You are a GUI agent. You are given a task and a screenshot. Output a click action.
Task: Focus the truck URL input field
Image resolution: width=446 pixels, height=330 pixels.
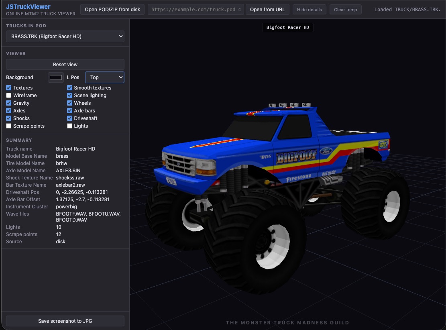click(195, 10)
